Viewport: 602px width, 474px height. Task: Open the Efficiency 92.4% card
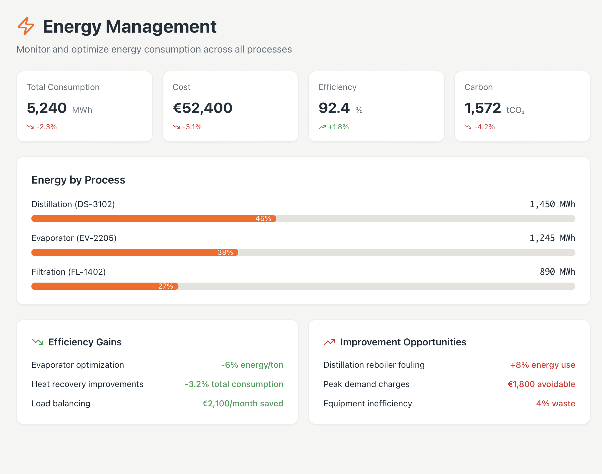point(376,106)
